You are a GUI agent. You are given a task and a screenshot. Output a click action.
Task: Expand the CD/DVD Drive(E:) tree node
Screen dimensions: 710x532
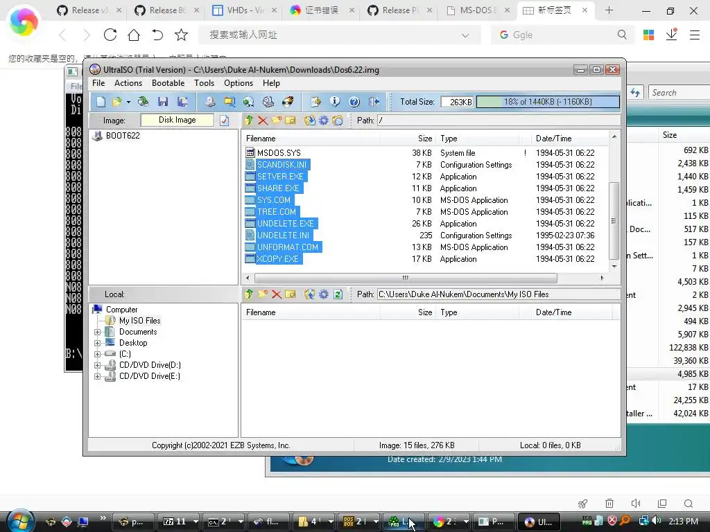97,376
